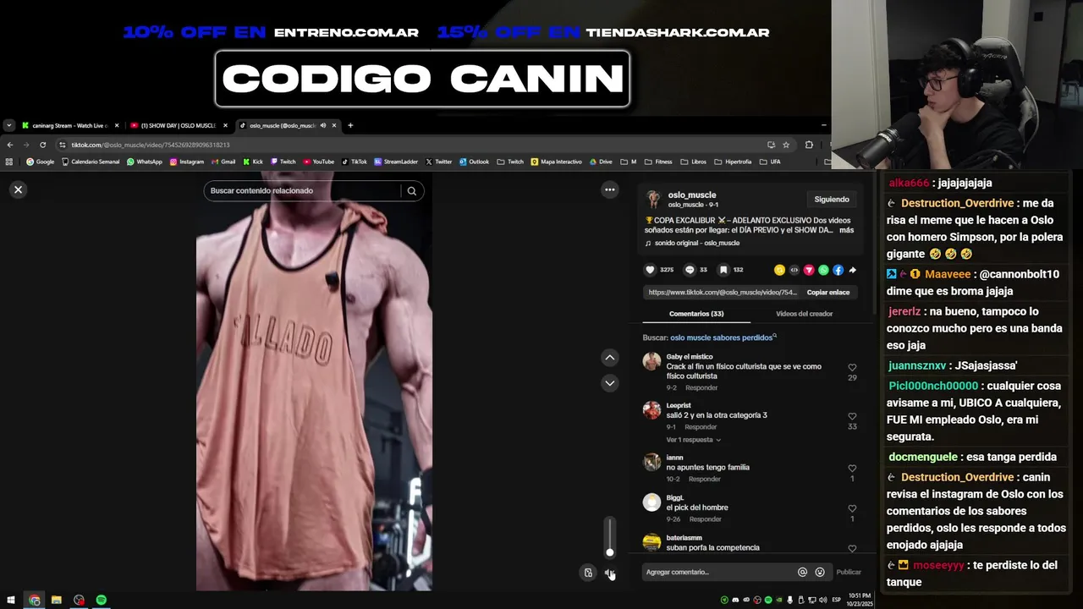Screen dimensions: 1083x609
Task: Open sonido original - oslo_muscle link
Action: tap(697, 243)
